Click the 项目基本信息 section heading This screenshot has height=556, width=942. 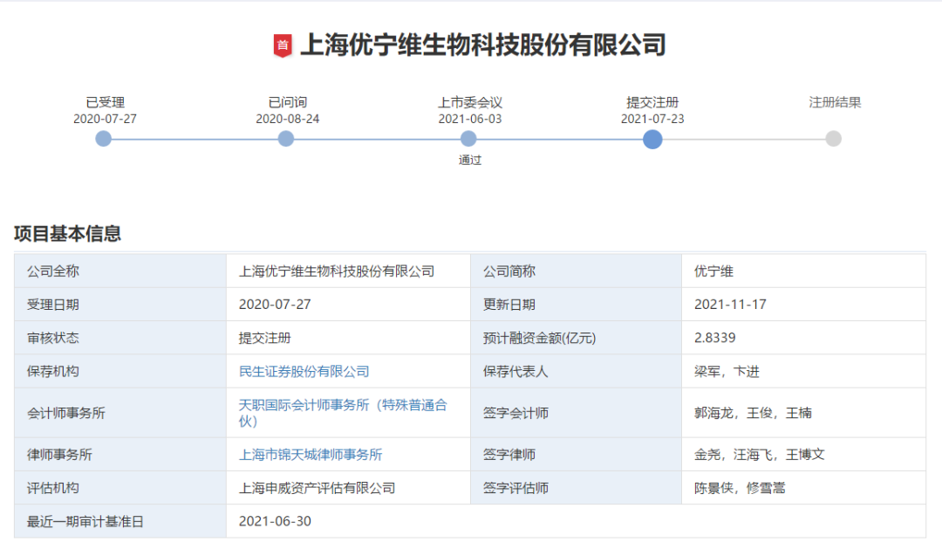[x=67, y=234]
